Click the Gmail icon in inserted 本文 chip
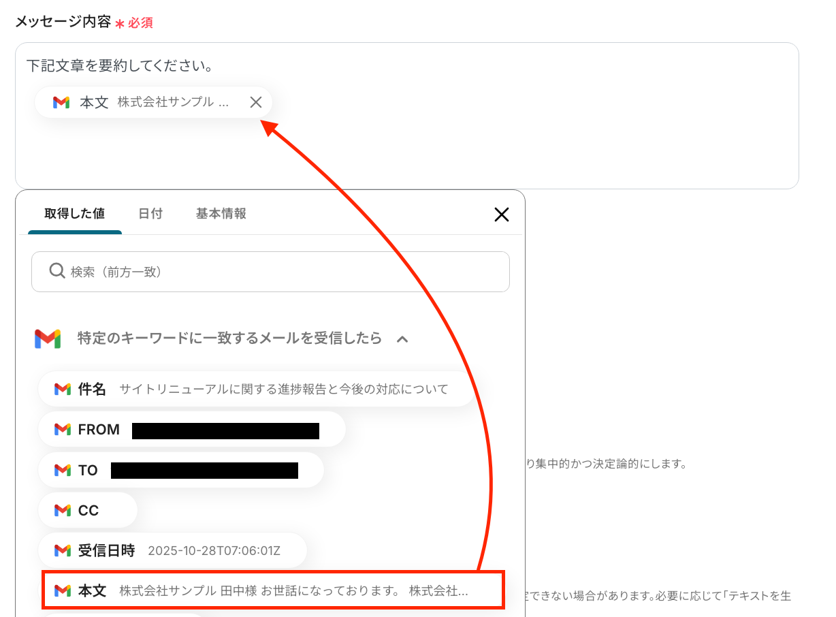The width and height of the screenshot is (836, 617). click(61, 103)
